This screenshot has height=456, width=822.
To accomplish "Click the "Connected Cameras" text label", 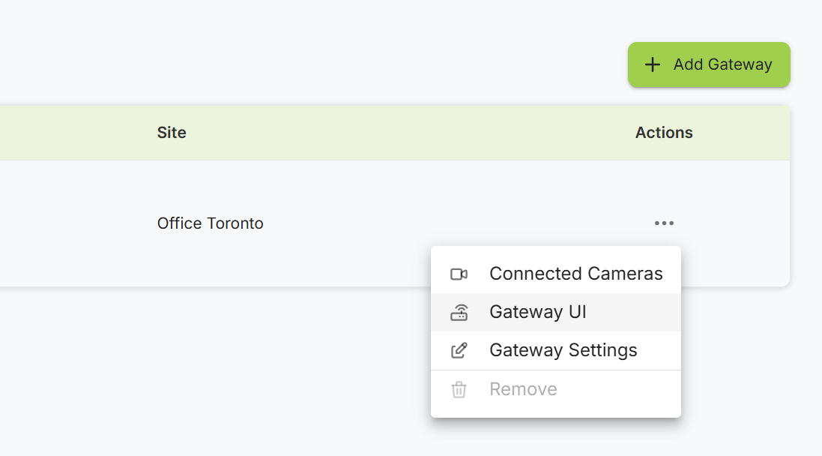I will 575,274.
